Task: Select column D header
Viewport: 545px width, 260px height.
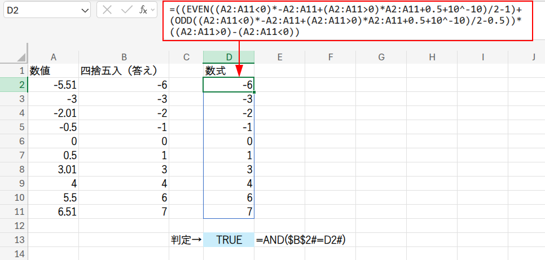Action: point(228,57)
